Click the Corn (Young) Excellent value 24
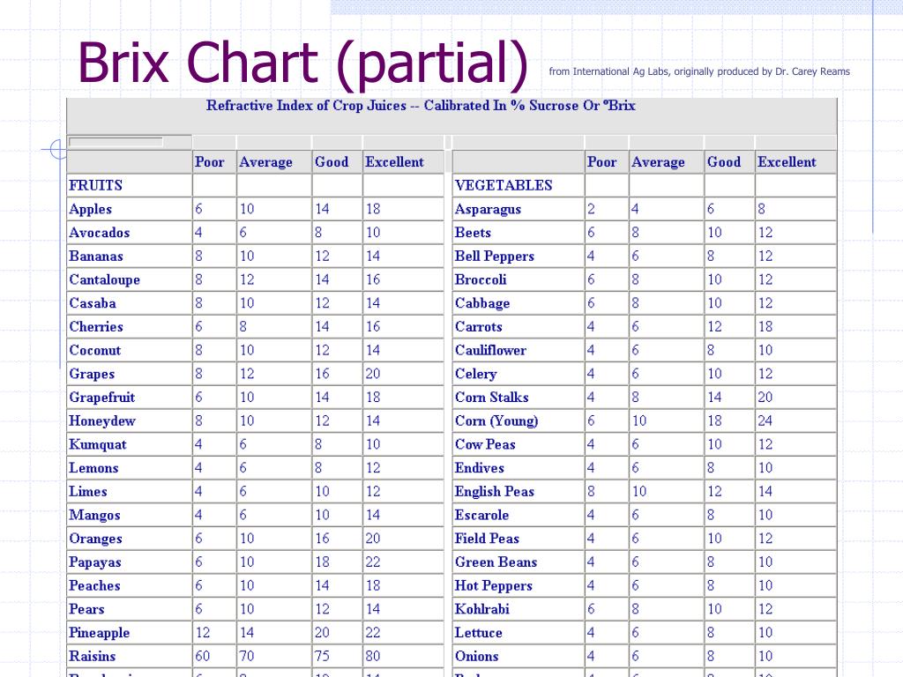The height and width of the screenshot is (677, 903). pyautogui.click(x=765, y=420)
